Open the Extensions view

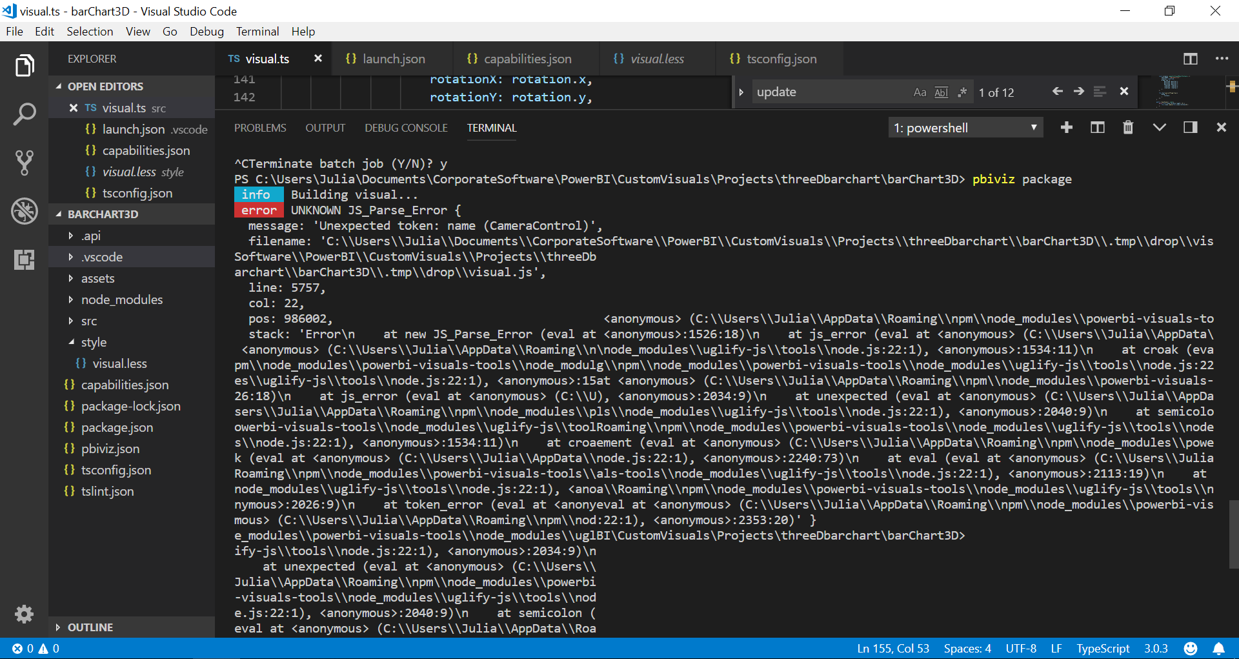pyautogui.click(x=24, y=259)
